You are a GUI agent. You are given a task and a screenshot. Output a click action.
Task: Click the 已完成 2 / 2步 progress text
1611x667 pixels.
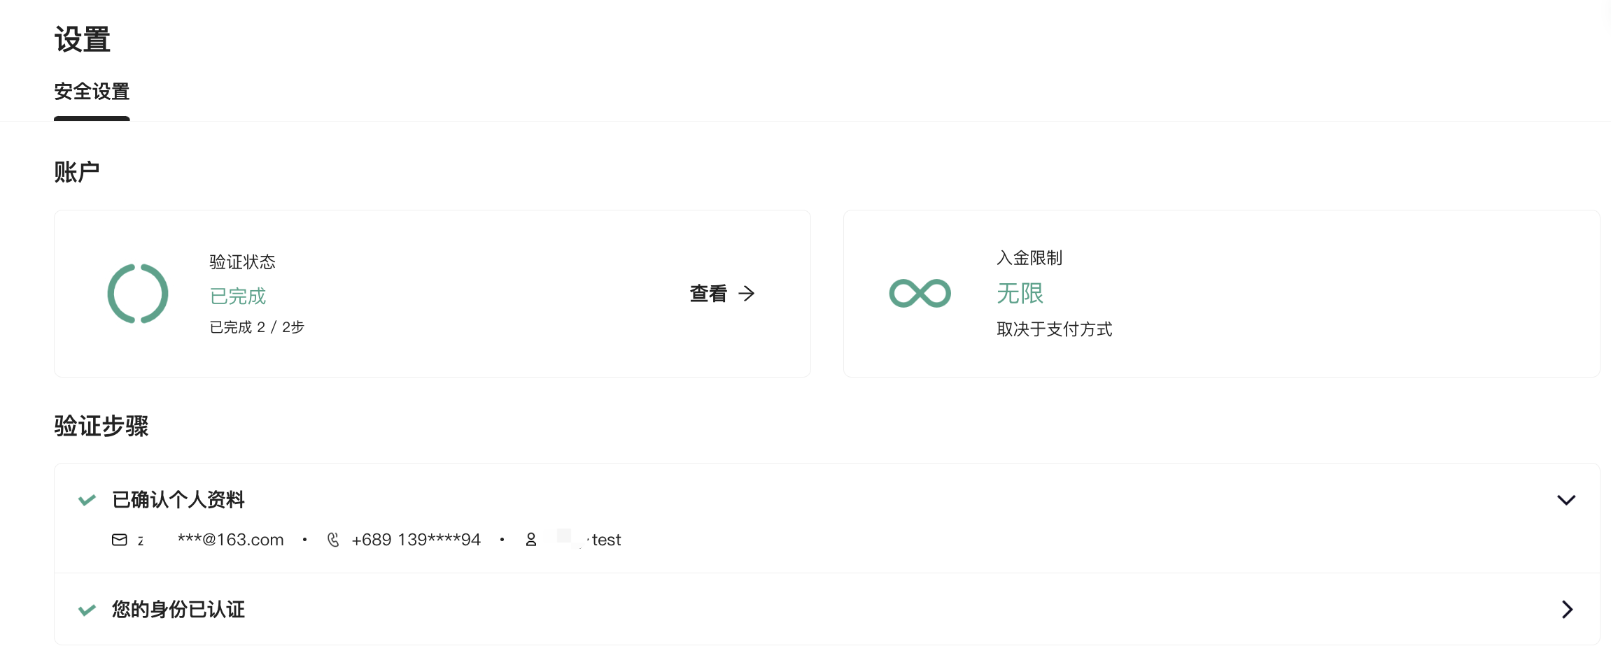[x=257, y=327]
